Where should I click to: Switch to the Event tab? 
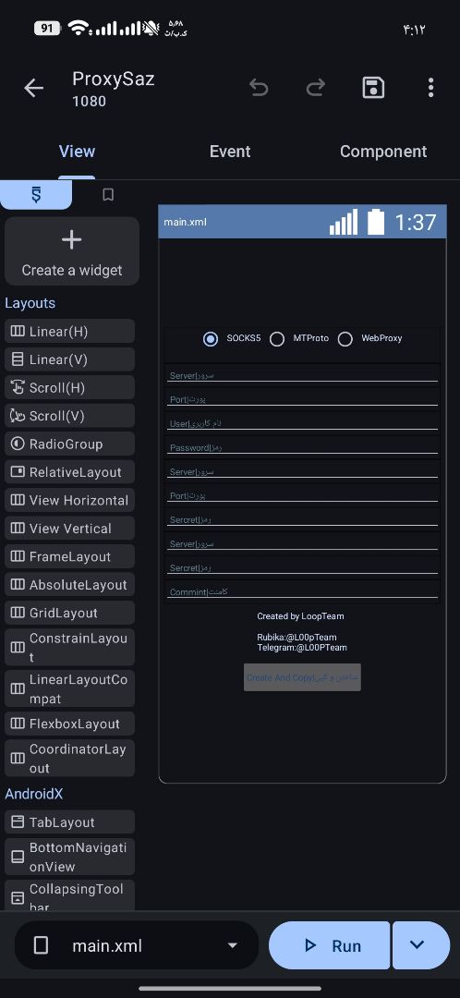(230, 152)
